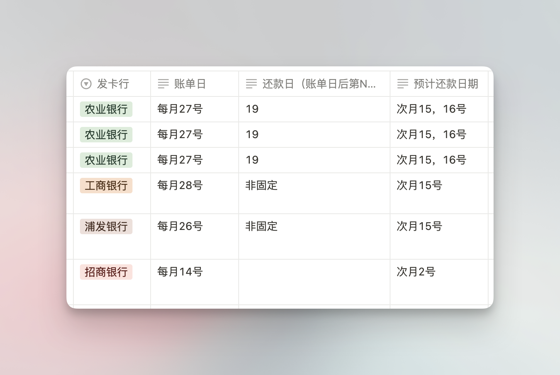This screenshot has height=375, width=560.
Task: Select the first green 农业银行 tag
Action: coord(106,109)
